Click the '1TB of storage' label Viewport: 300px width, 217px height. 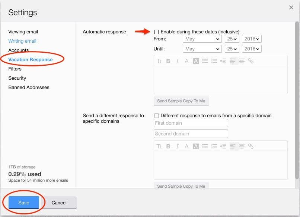pyautogui.click(x=22, y=167)
